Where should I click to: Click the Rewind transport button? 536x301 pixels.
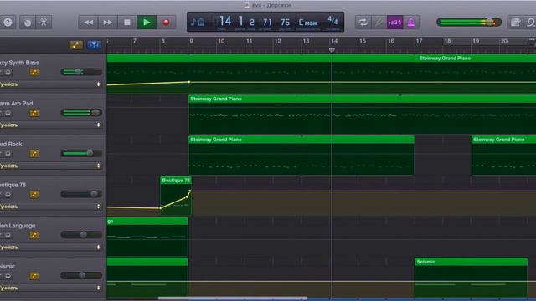coord(88,23)
